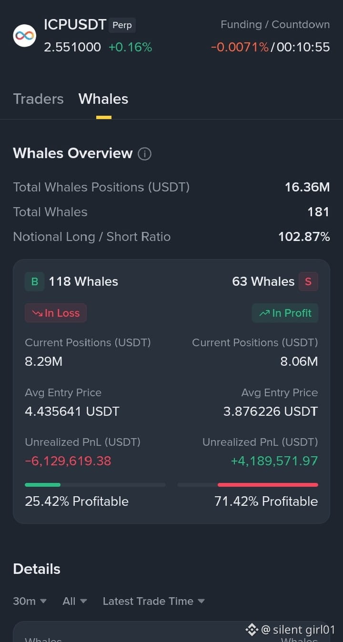Switch to the Traders tab

(38, 99)
